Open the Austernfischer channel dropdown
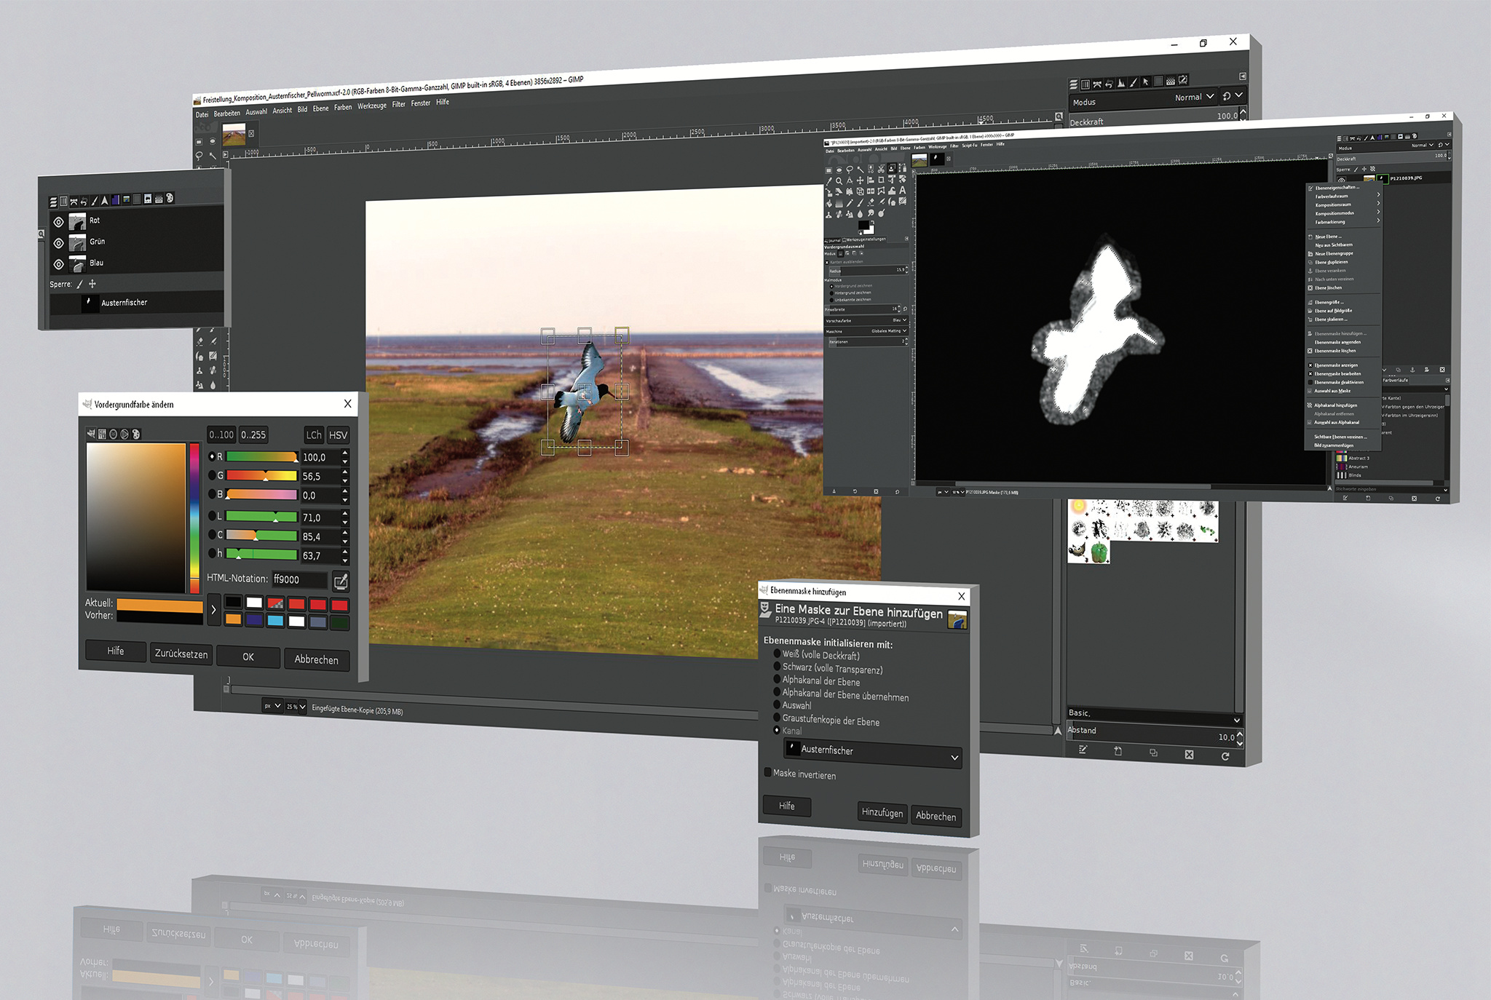This screenshot has height=1000, width=1491. tap(874, 754)
